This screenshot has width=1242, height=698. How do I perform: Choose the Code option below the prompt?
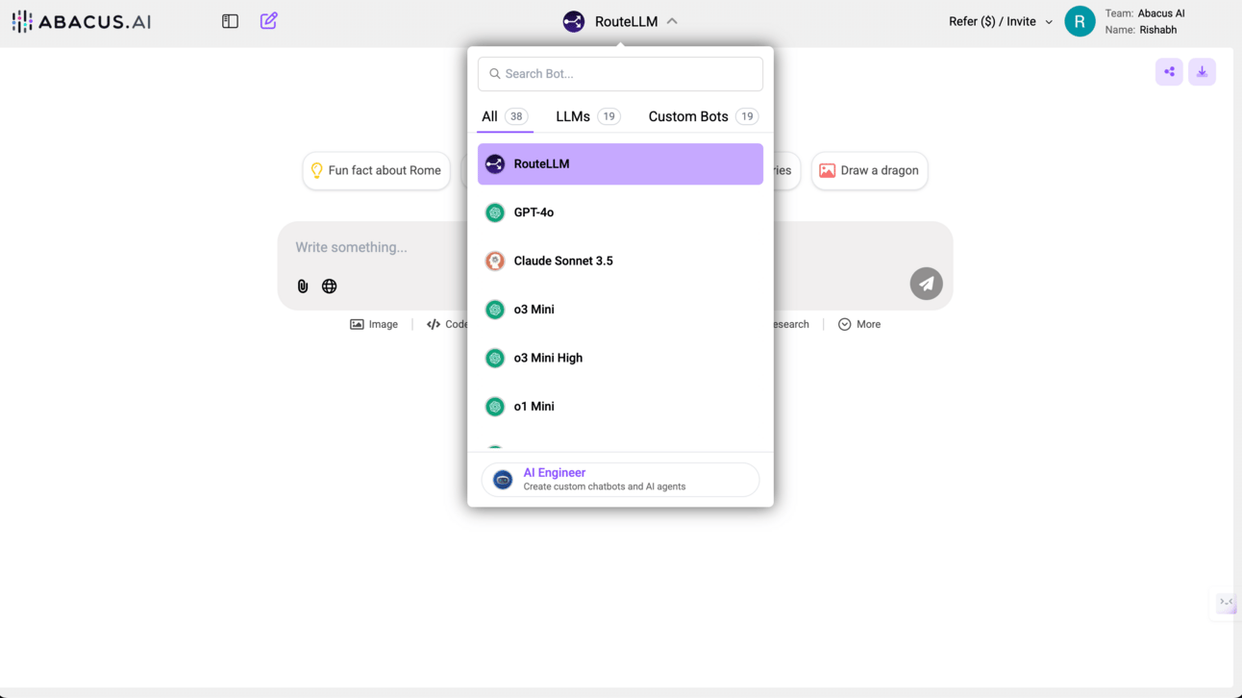pos(447,325)
